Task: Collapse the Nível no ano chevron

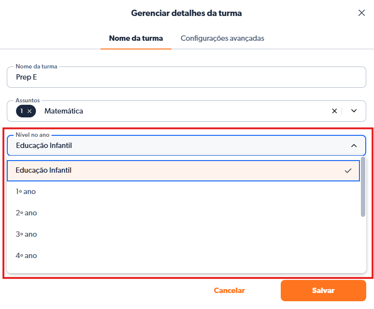Action: (x=354, y=146)
